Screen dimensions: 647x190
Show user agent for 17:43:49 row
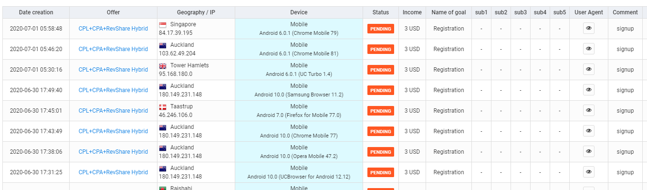point(589,131)
